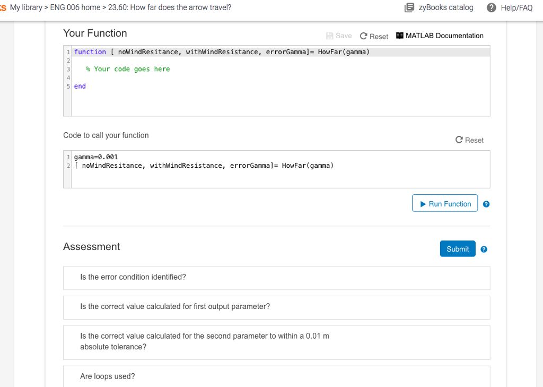Open the Help/FAQ question mark icon
This screenshot has width=543, height=387.
(x=493, y=7)
